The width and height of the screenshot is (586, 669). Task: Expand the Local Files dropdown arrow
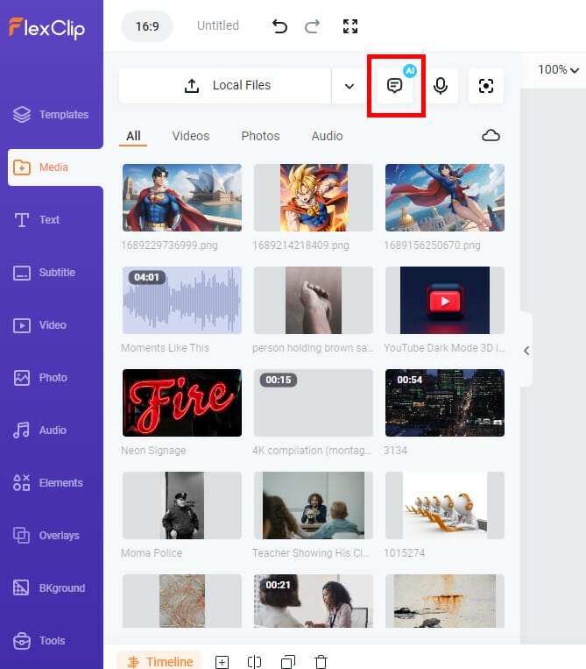tap(349, 86)
